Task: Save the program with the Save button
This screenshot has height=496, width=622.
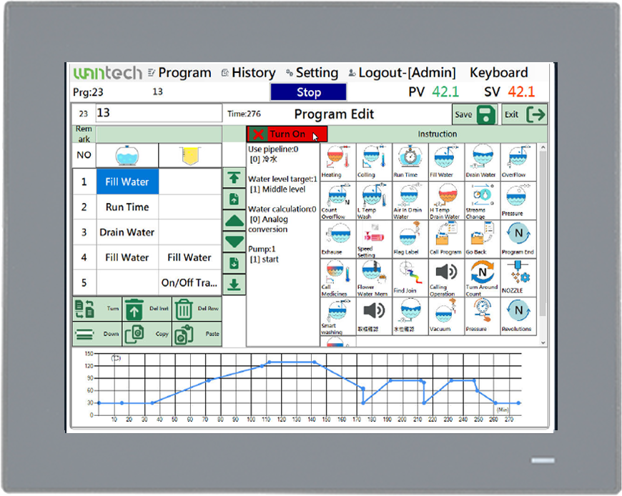Action: pos(474,114)
